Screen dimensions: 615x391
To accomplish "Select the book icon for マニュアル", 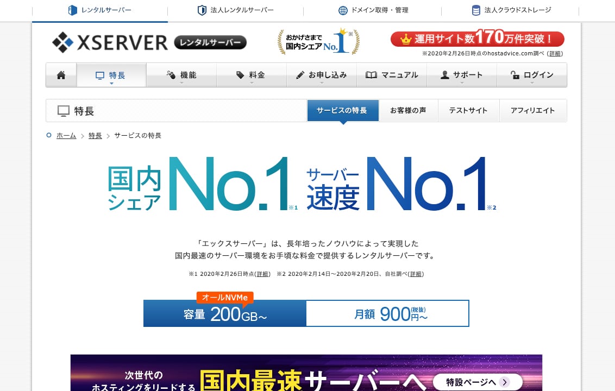I will [371, 74].
